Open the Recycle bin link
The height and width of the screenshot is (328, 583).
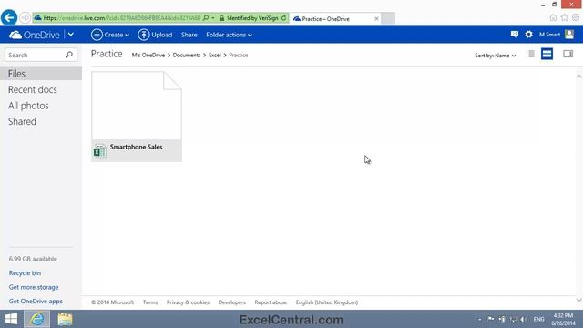tap(25, 273)
